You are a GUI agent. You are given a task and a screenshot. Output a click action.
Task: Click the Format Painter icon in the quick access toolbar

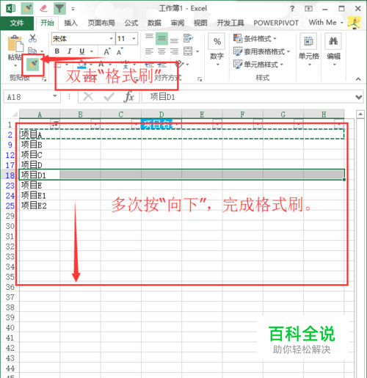[x=27, y=9]
